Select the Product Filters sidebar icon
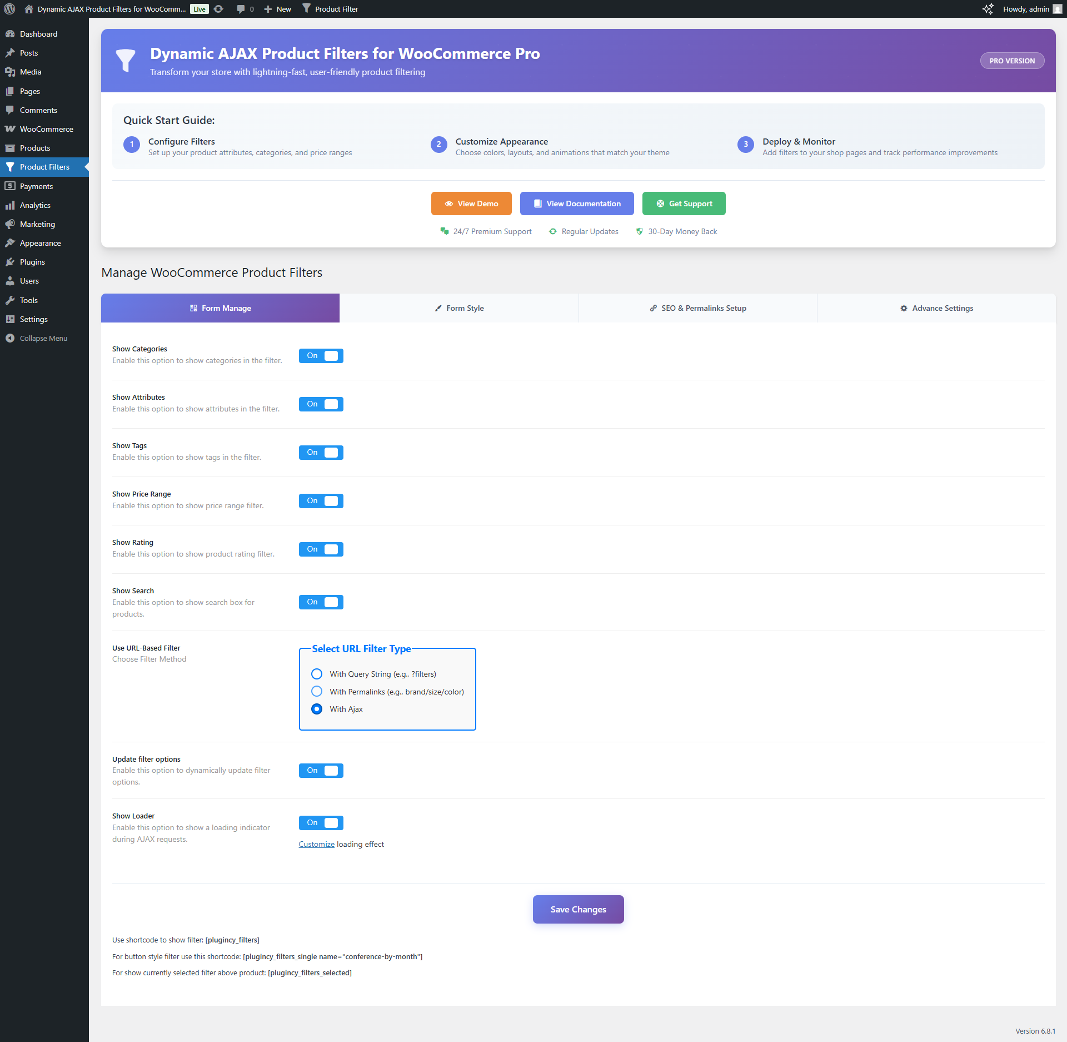1067x1042 pixels. [11, 167]
